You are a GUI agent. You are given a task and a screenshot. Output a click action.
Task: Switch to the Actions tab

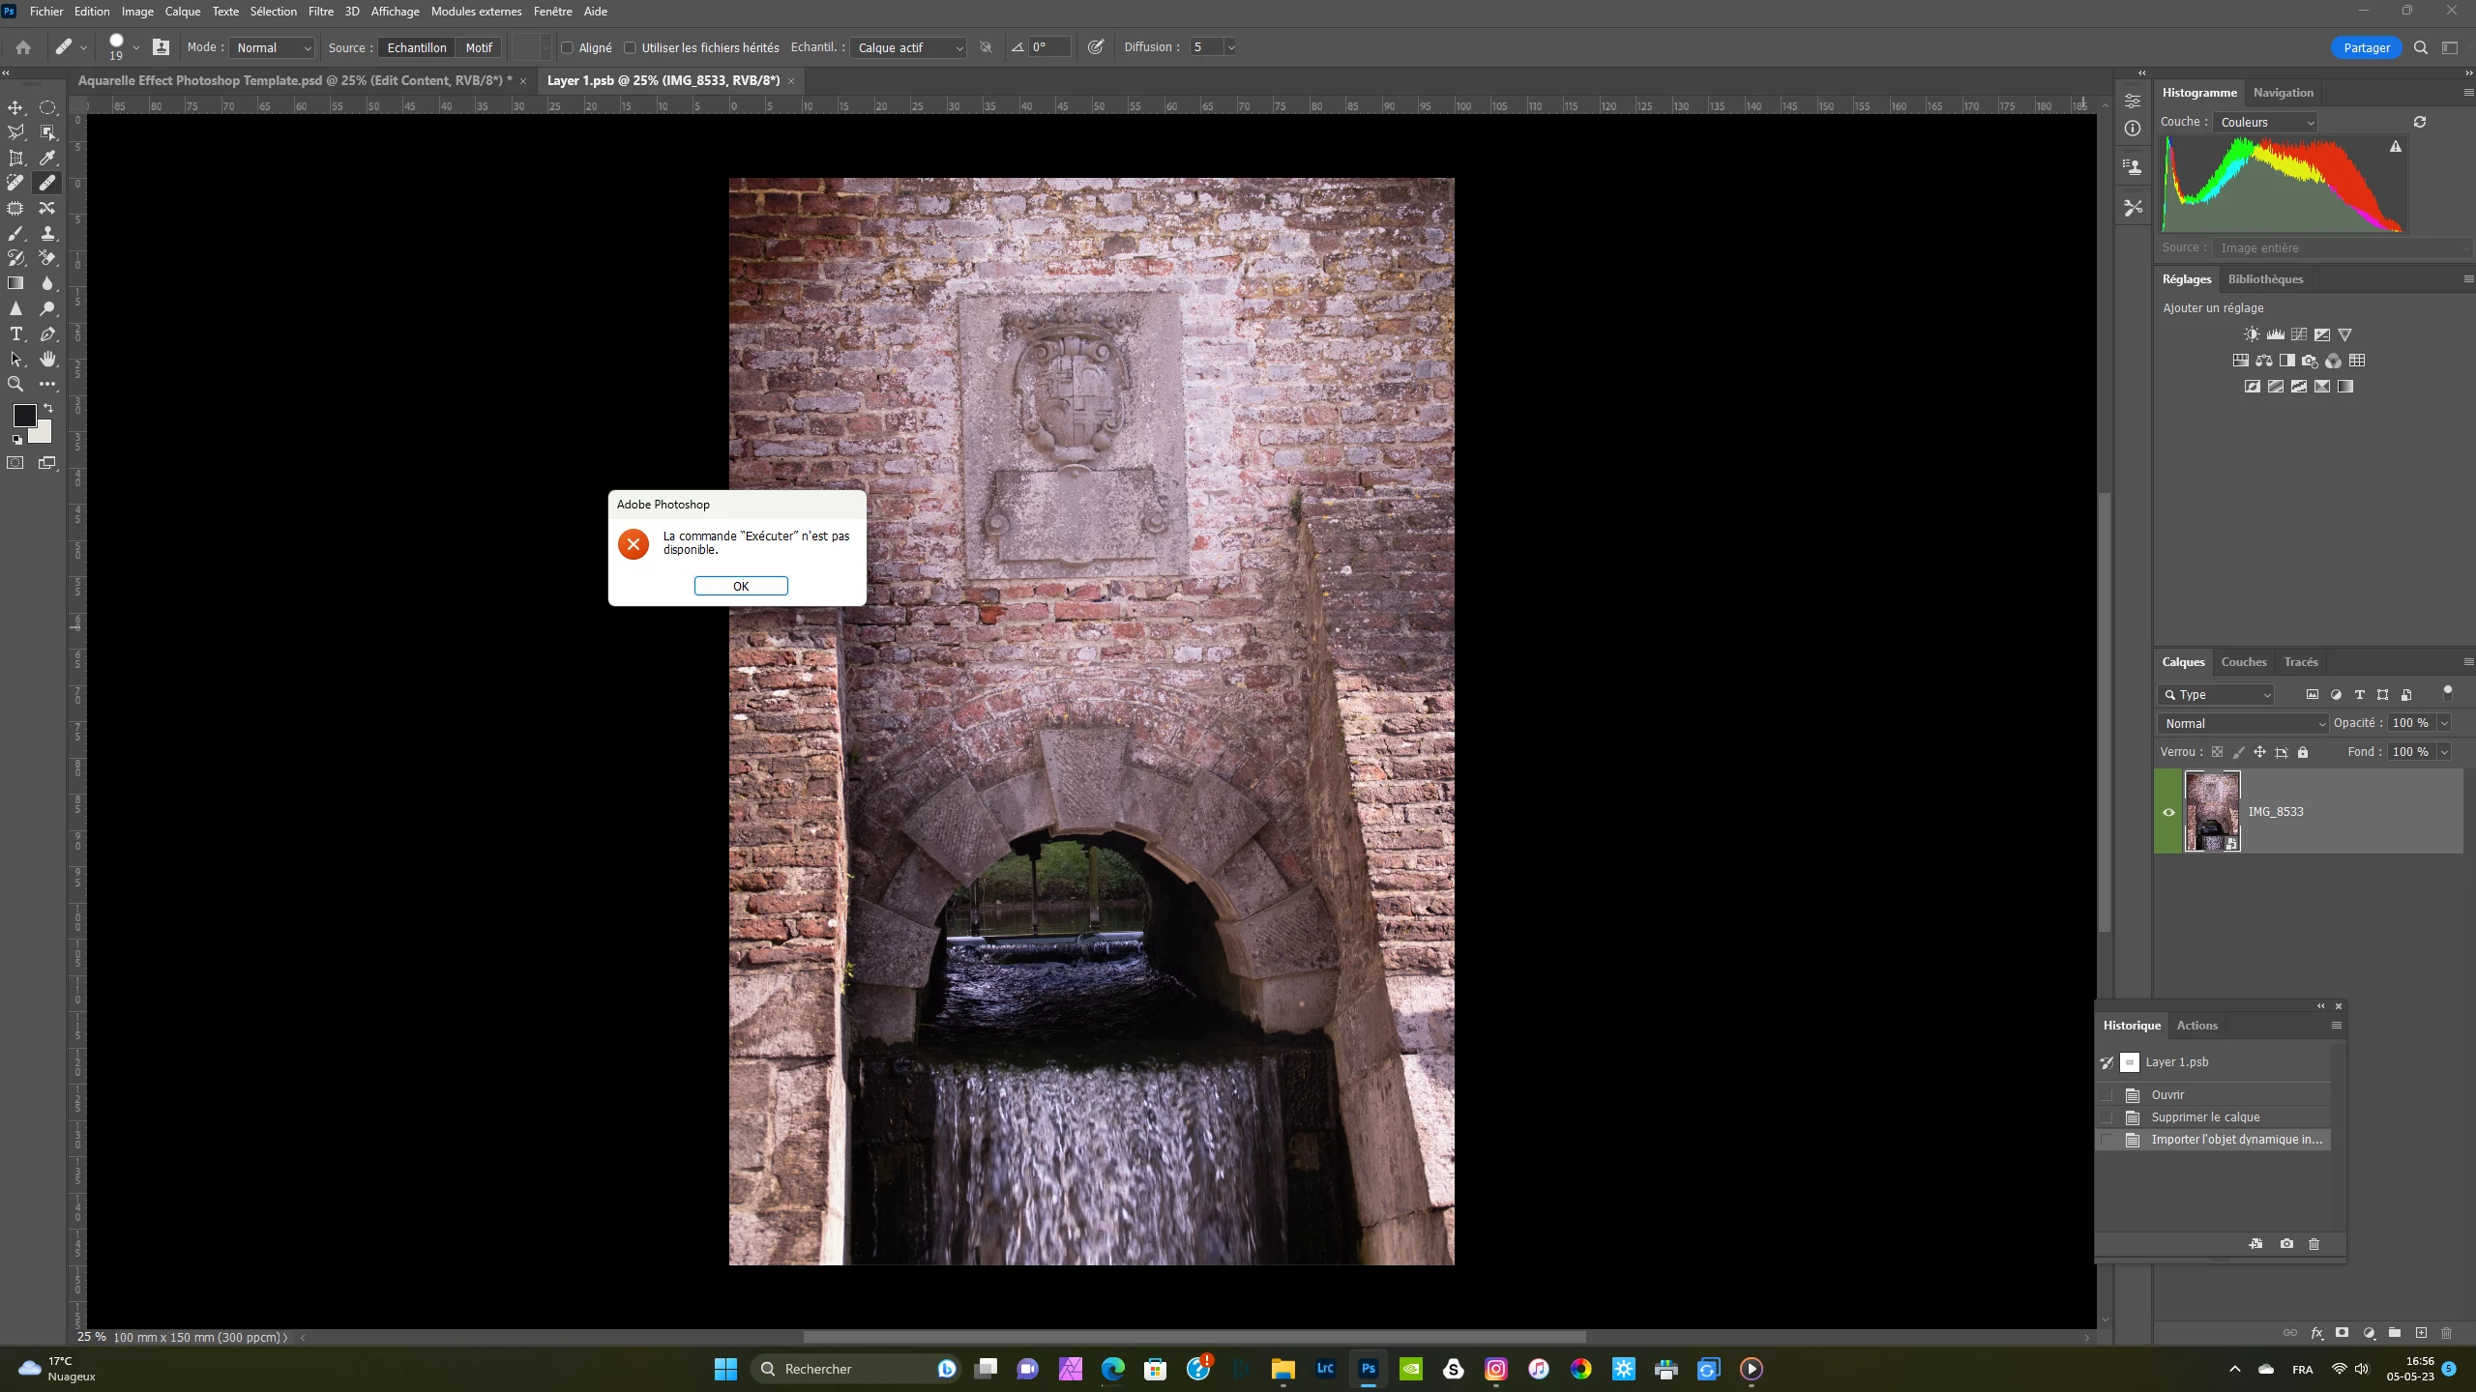click(2196, 1026)
